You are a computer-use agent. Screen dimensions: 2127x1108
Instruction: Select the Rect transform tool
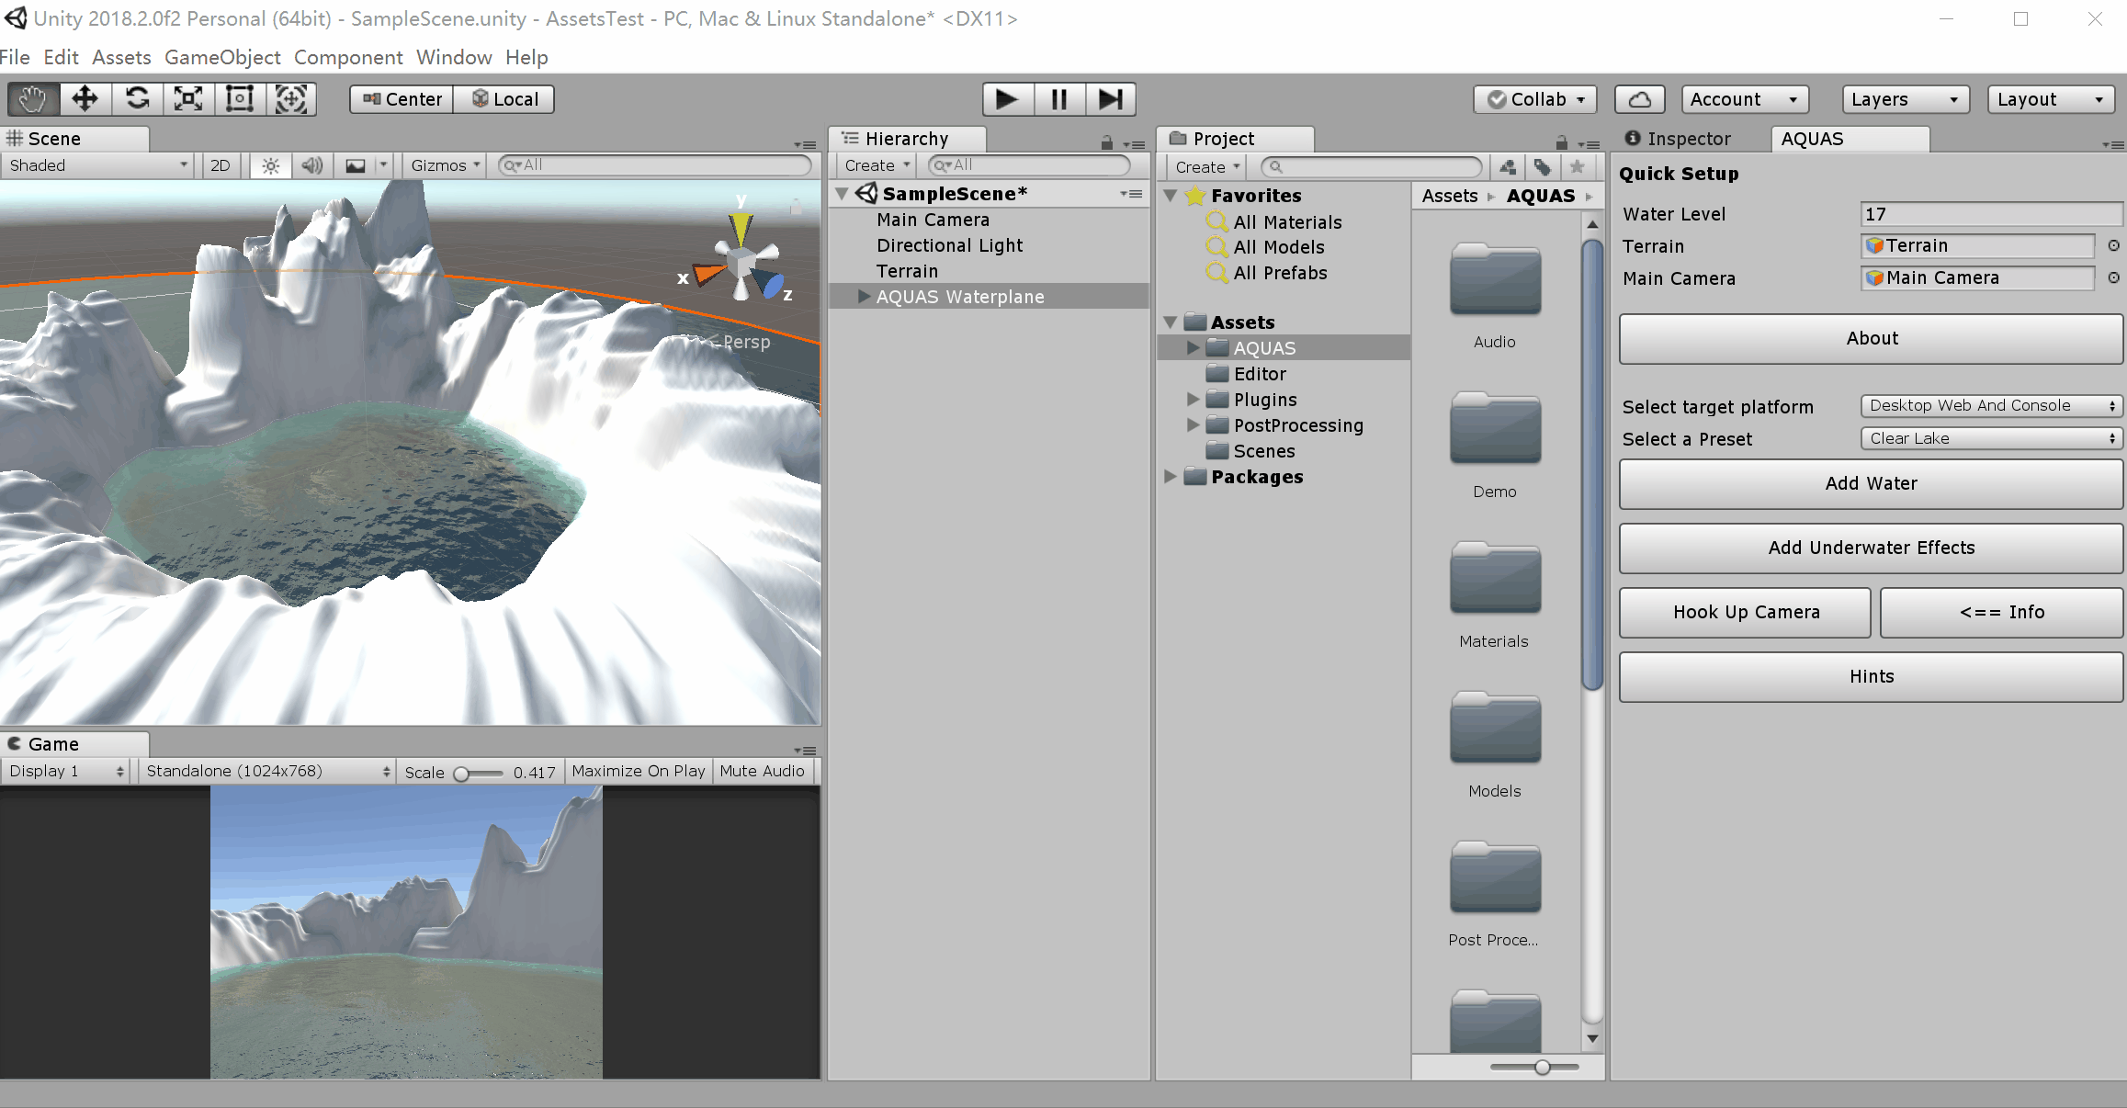pyautogui.click(x=240, y=99)
